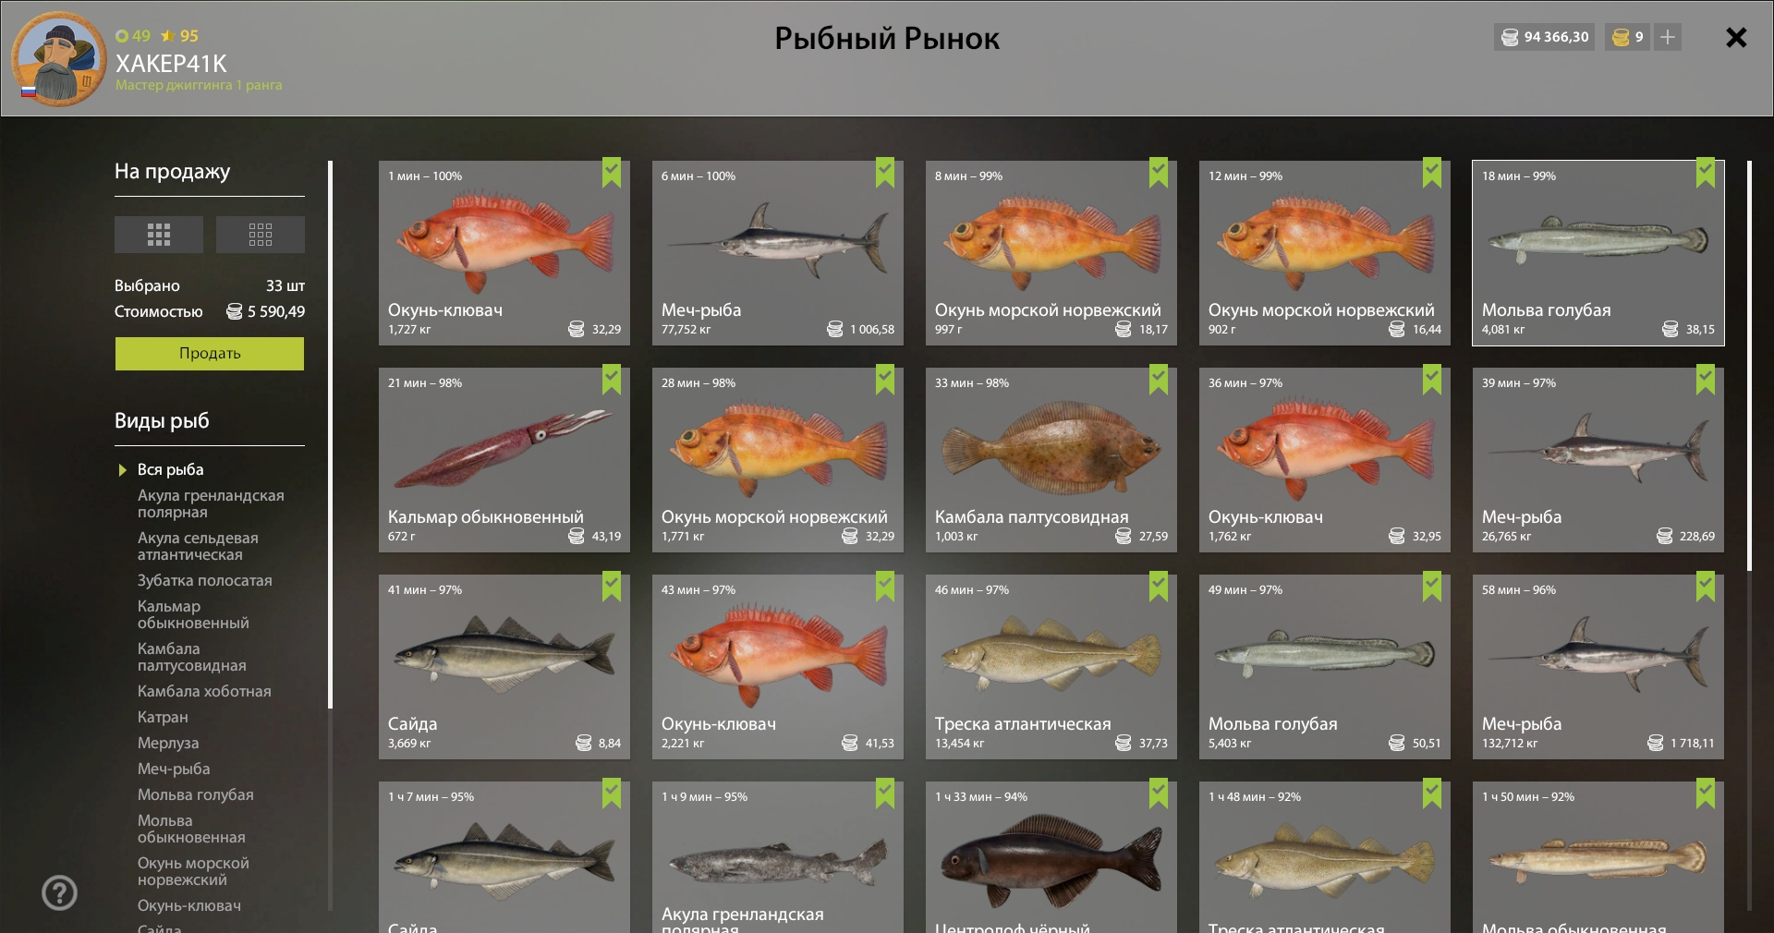Image resolution: width=1774 pixels, height=933 pixels.
Task: Click the Треска атлантическая 13,454 кг card
Action: (x=1051, y=667)
